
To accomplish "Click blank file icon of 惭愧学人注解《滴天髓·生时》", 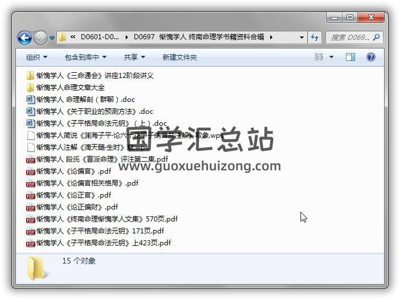I will tap(31, 147).
